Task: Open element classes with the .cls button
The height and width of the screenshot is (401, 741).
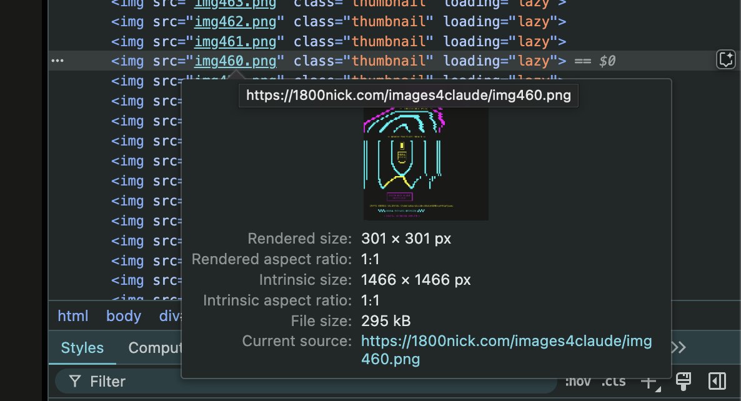Action: (614, 381)
